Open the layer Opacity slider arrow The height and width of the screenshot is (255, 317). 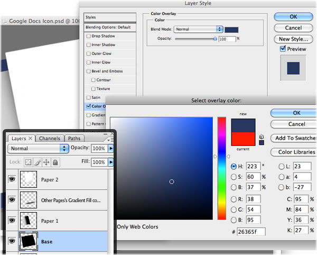tap(111, 148)
